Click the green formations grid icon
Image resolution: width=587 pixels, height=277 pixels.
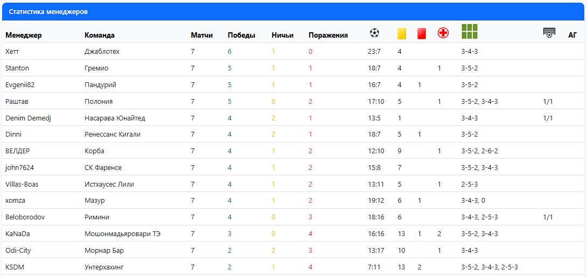coord(470,32)
